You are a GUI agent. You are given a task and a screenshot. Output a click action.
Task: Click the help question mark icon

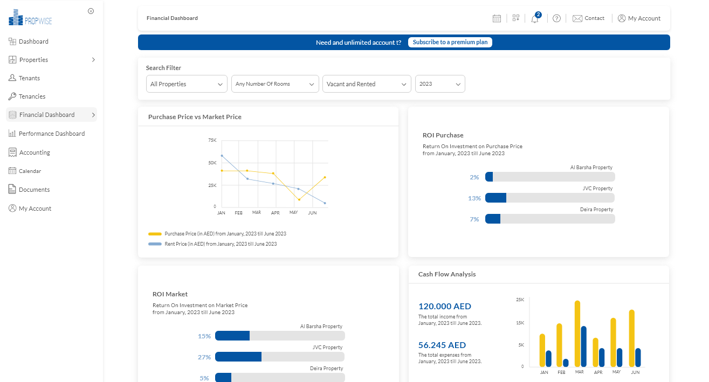pyautogui.click(x=556, y=18)
